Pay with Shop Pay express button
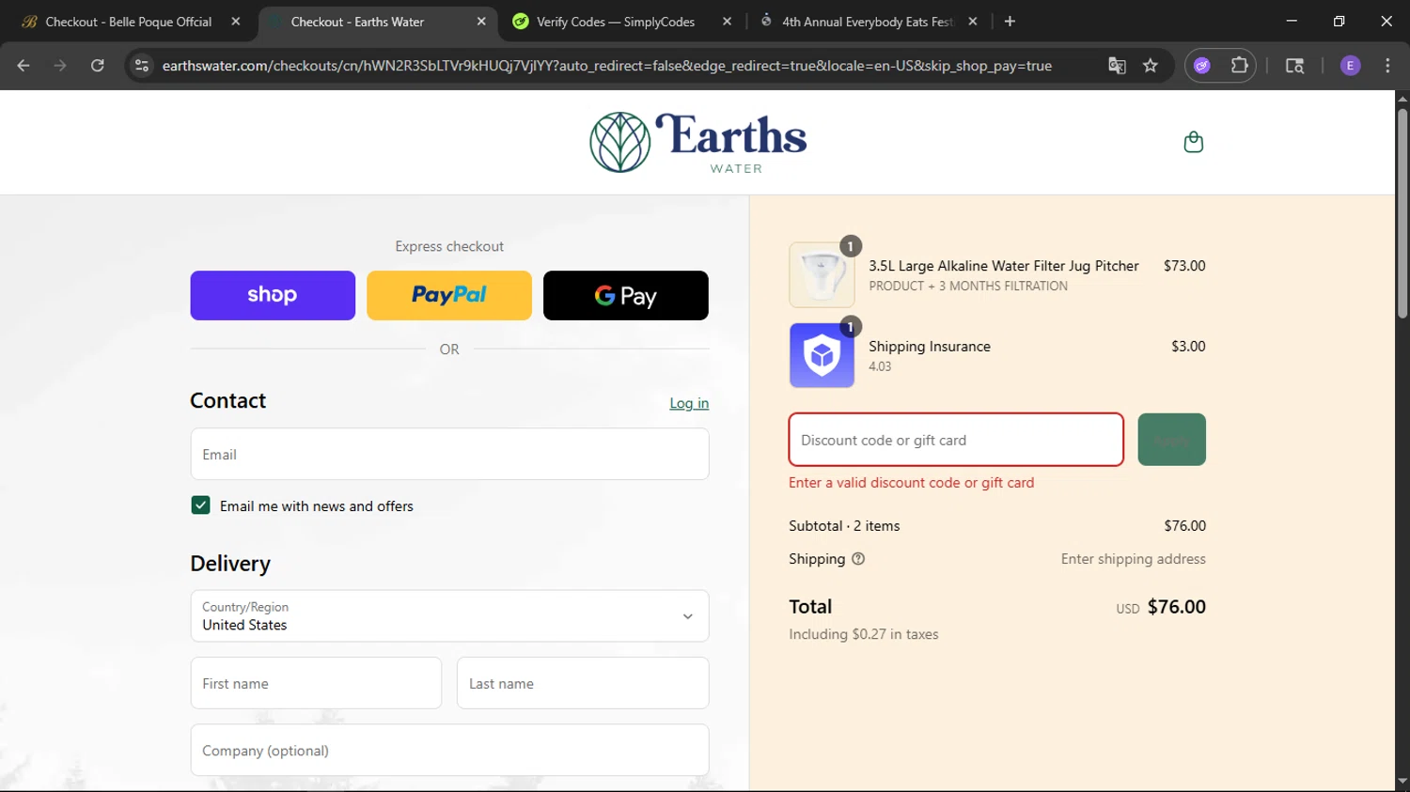 pyautogui.click(x=273, y=295)
